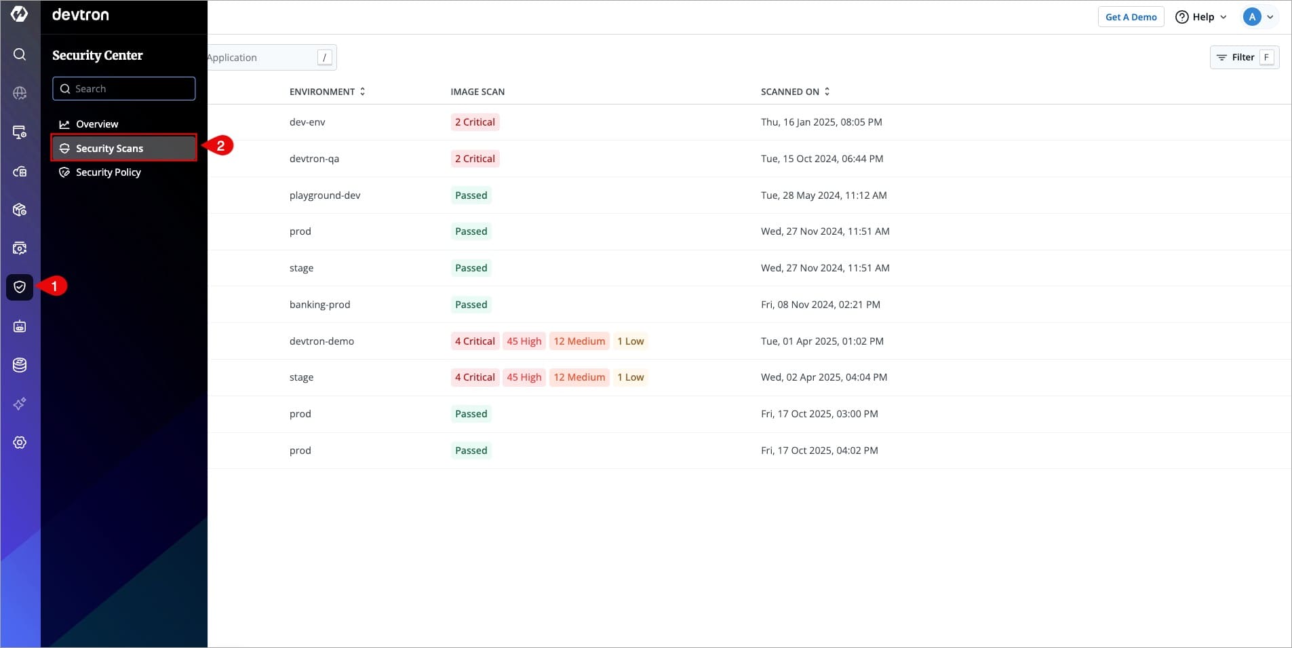
Task: Open the Security Center shield icon
Action: tap(20, 287)
